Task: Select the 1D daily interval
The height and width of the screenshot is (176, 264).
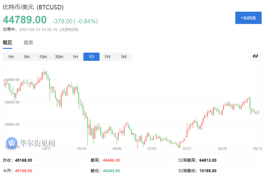Action: pyautogui.click(x=91, y=57)
